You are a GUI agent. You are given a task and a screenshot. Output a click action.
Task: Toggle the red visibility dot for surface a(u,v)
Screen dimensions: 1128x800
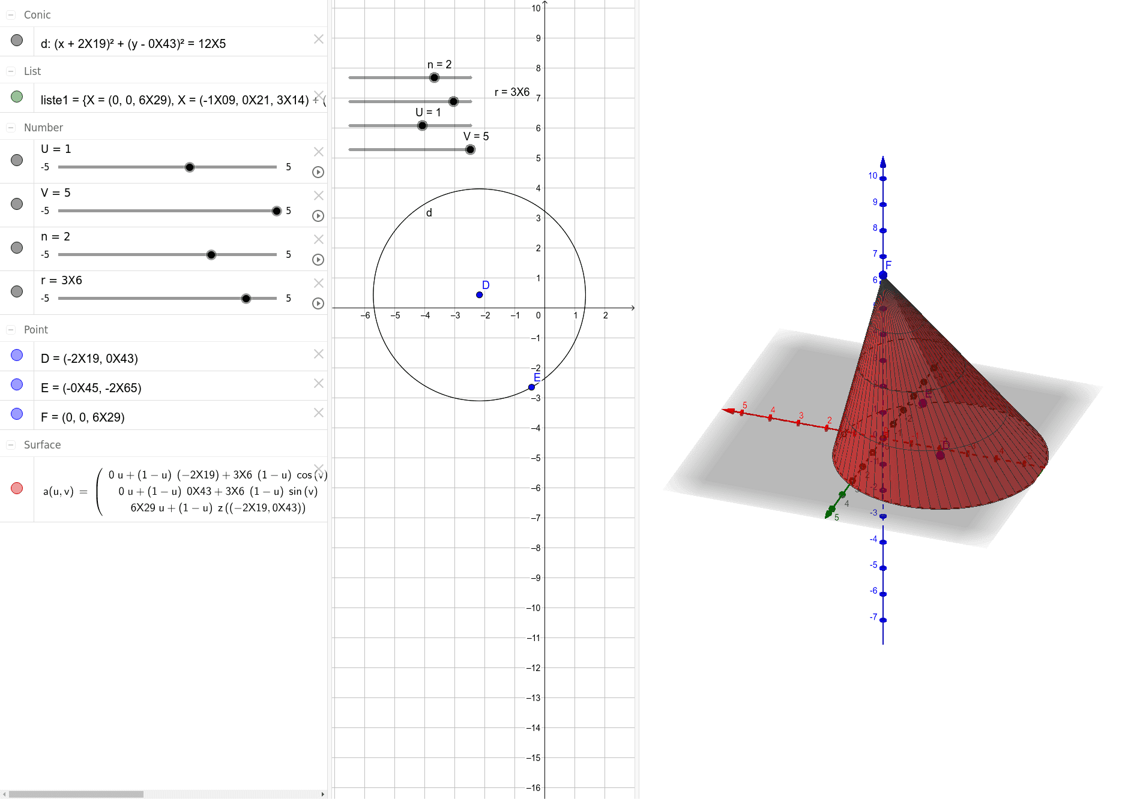[x=16, y=488]
